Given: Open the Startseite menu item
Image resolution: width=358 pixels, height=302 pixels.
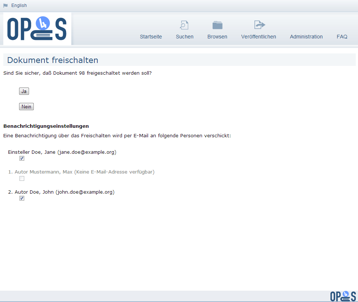Looking at the screenshot, I should tap(151, 37).
